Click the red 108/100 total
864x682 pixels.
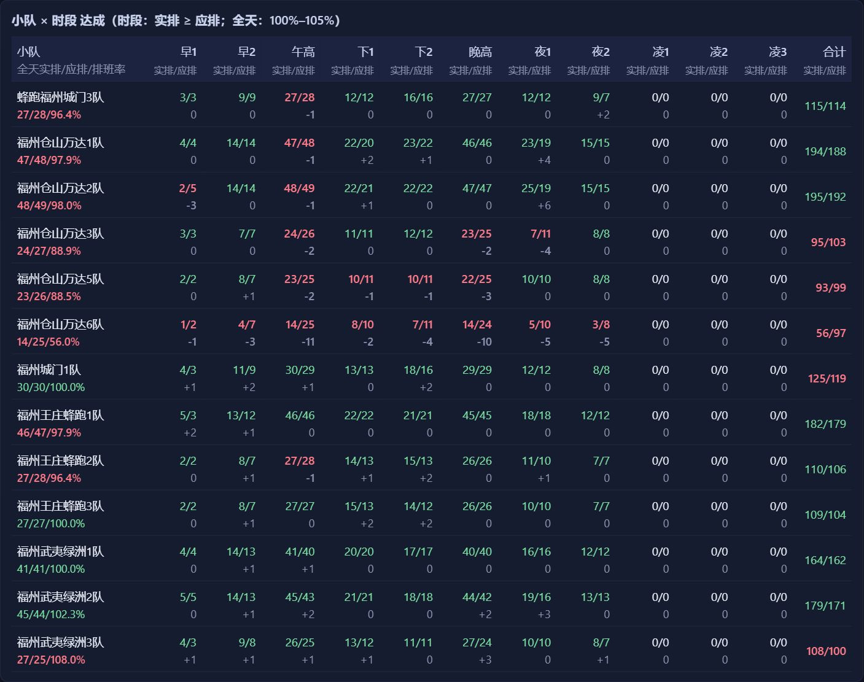click(x=826, y=651)
